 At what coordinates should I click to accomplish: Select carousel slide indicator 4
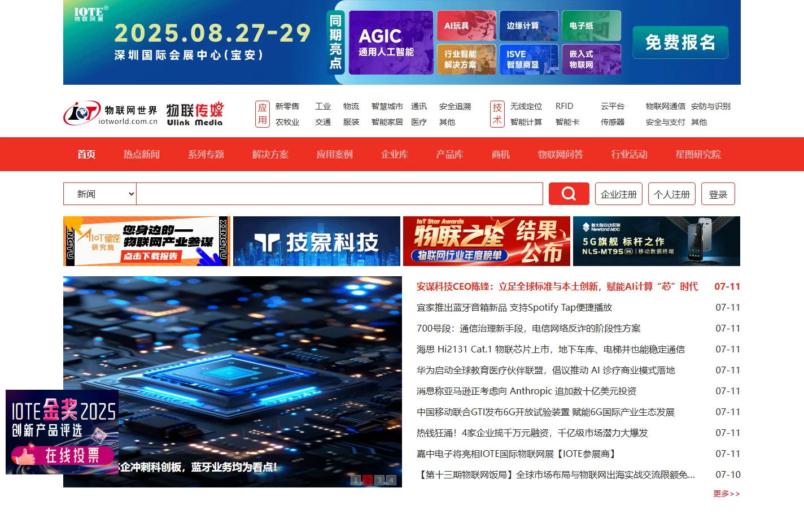point(391,480)
